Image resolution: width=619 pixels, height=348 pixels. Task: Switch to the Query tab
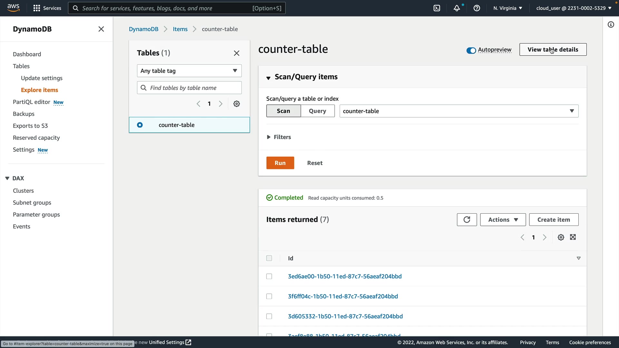click(x=317, y=111)
